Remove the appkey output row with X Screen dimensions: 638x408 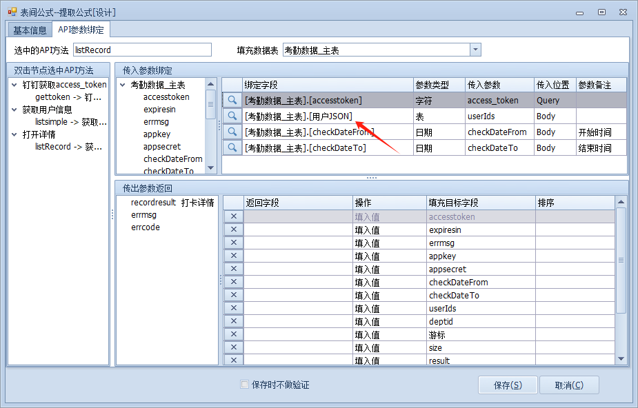(x=234, y=256)
